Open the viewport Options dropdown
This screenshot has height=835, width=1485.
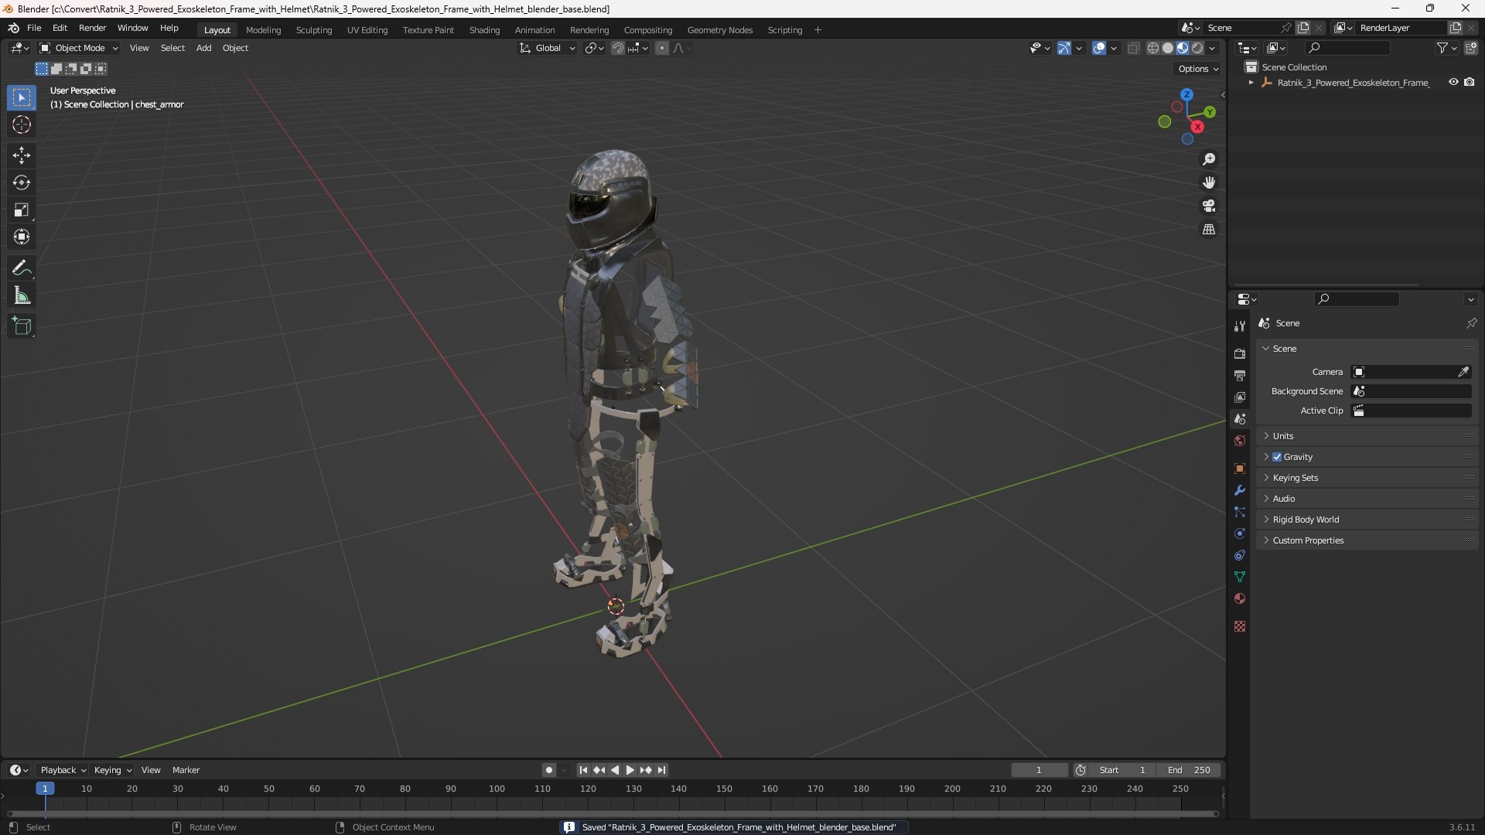coord(1198,69)
